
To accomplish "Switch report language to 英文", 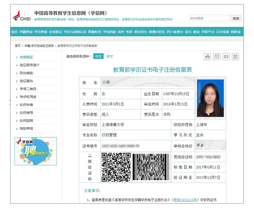I will [110, 57].
